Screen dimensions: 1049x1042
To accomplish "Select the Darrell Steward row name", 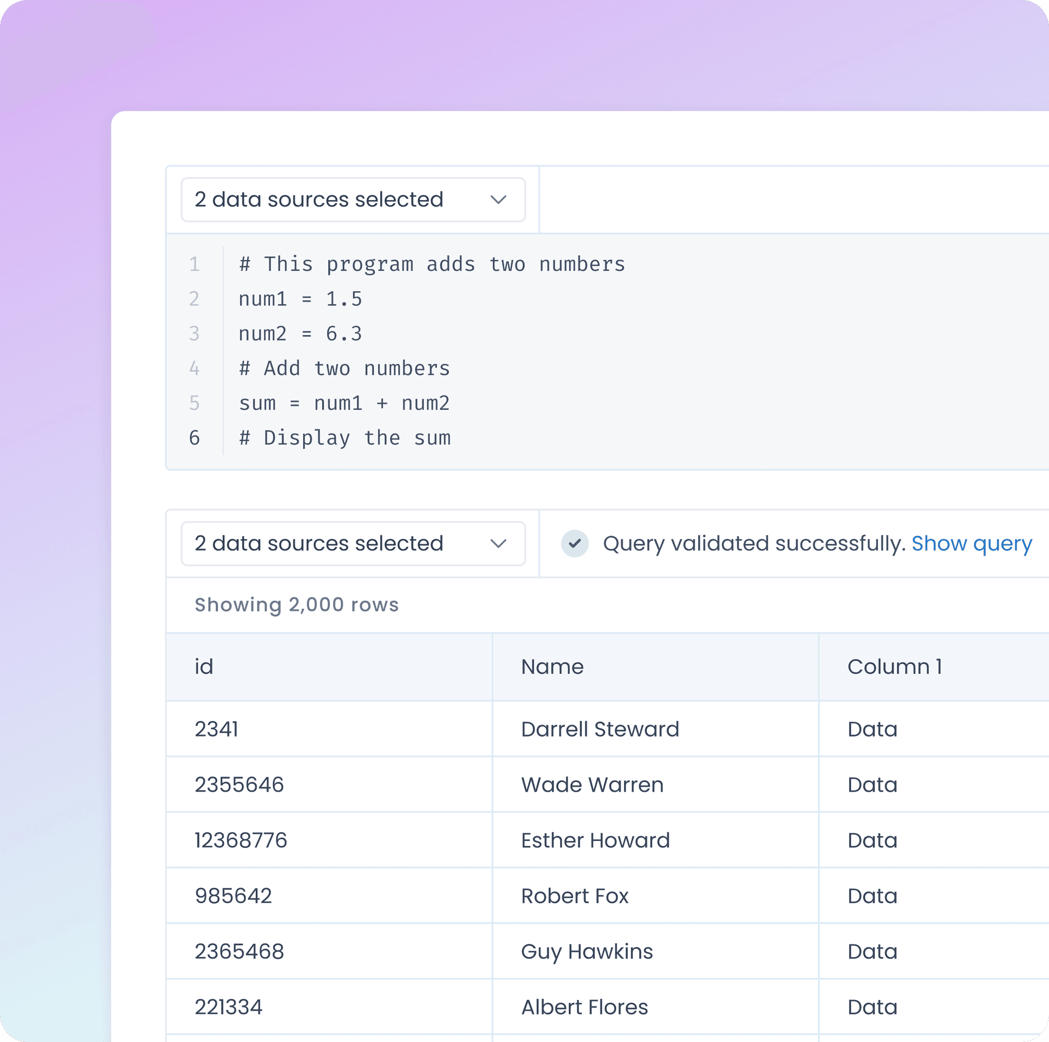I will [599, 729].
